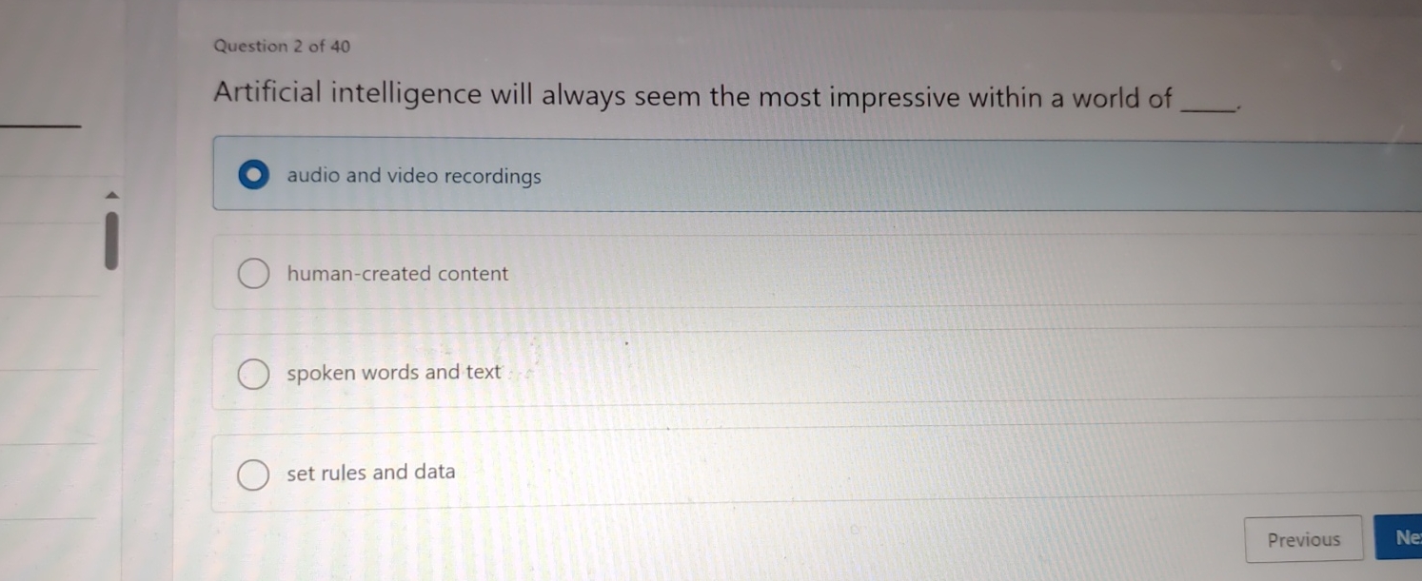
Task: Click the "audio and video recordings" answer text
Action: tap(414, 176)
